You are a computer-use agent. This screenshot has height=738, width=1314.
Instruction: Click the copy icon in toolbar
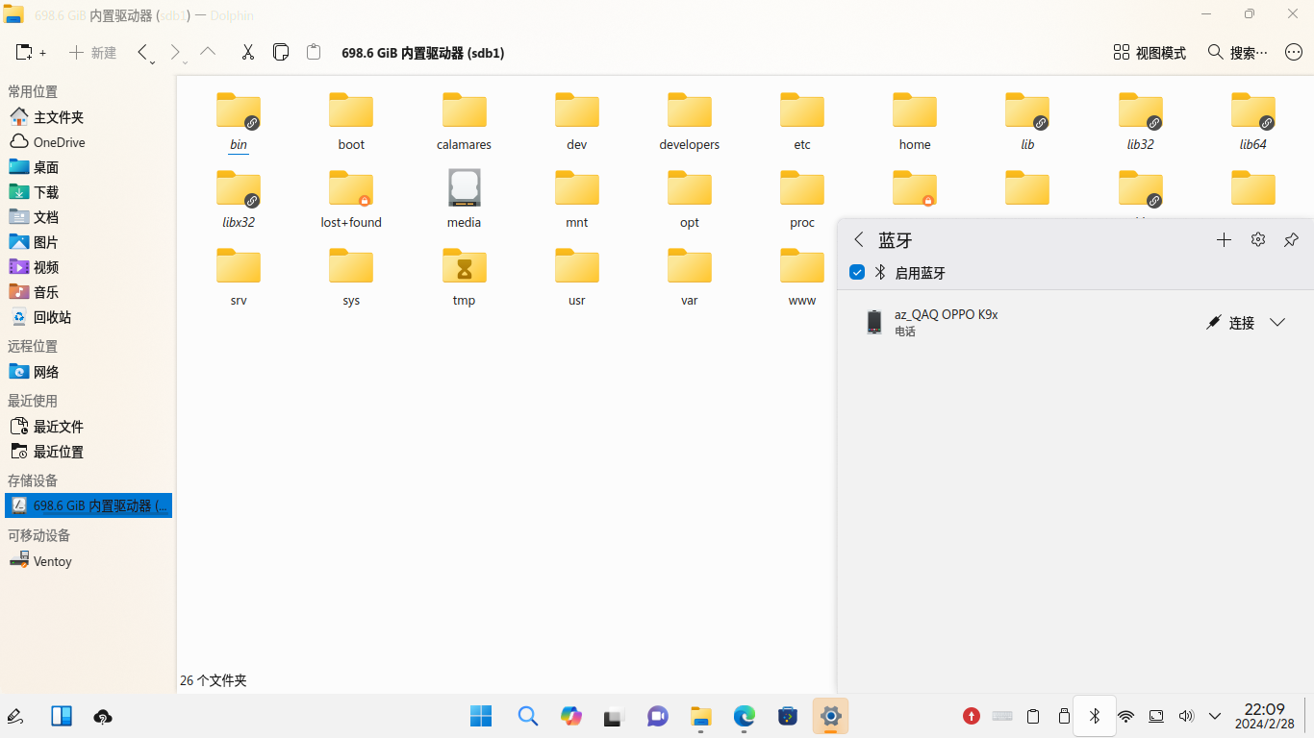click(281, 53)
